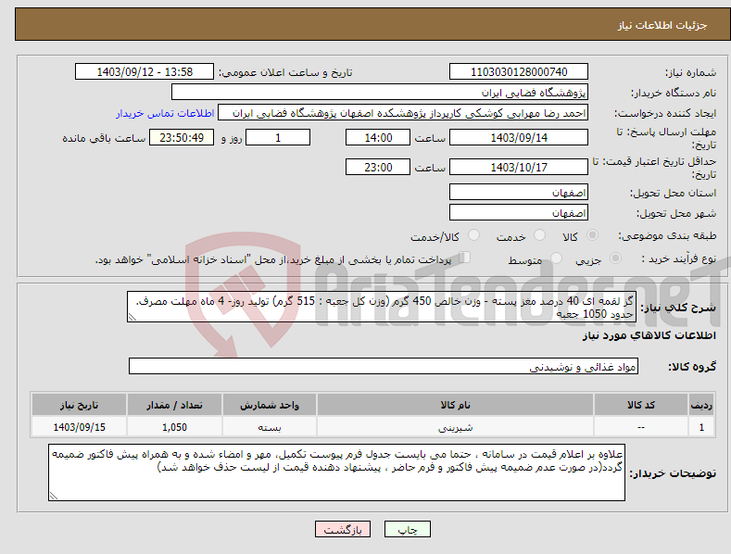Screen dimensions: 731x554
Task: Click the delivery province field اصفهان
Action: tap(519, 192)
